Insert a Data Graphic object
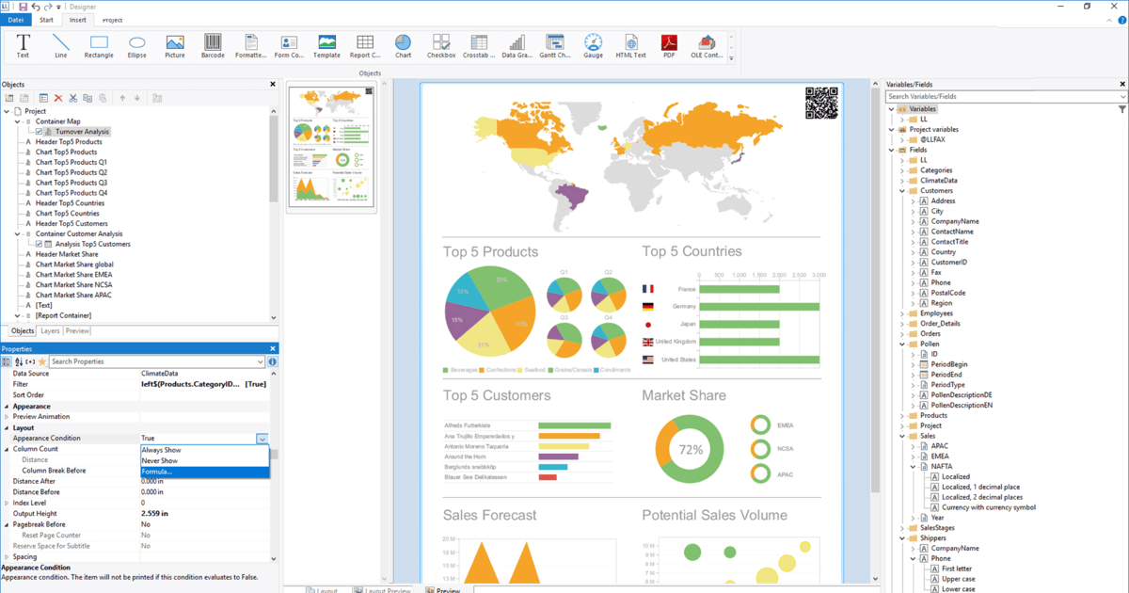Image resolution: width=1129 pixels, height=593 pixels. pyautogui.click(x=517, y=45)
